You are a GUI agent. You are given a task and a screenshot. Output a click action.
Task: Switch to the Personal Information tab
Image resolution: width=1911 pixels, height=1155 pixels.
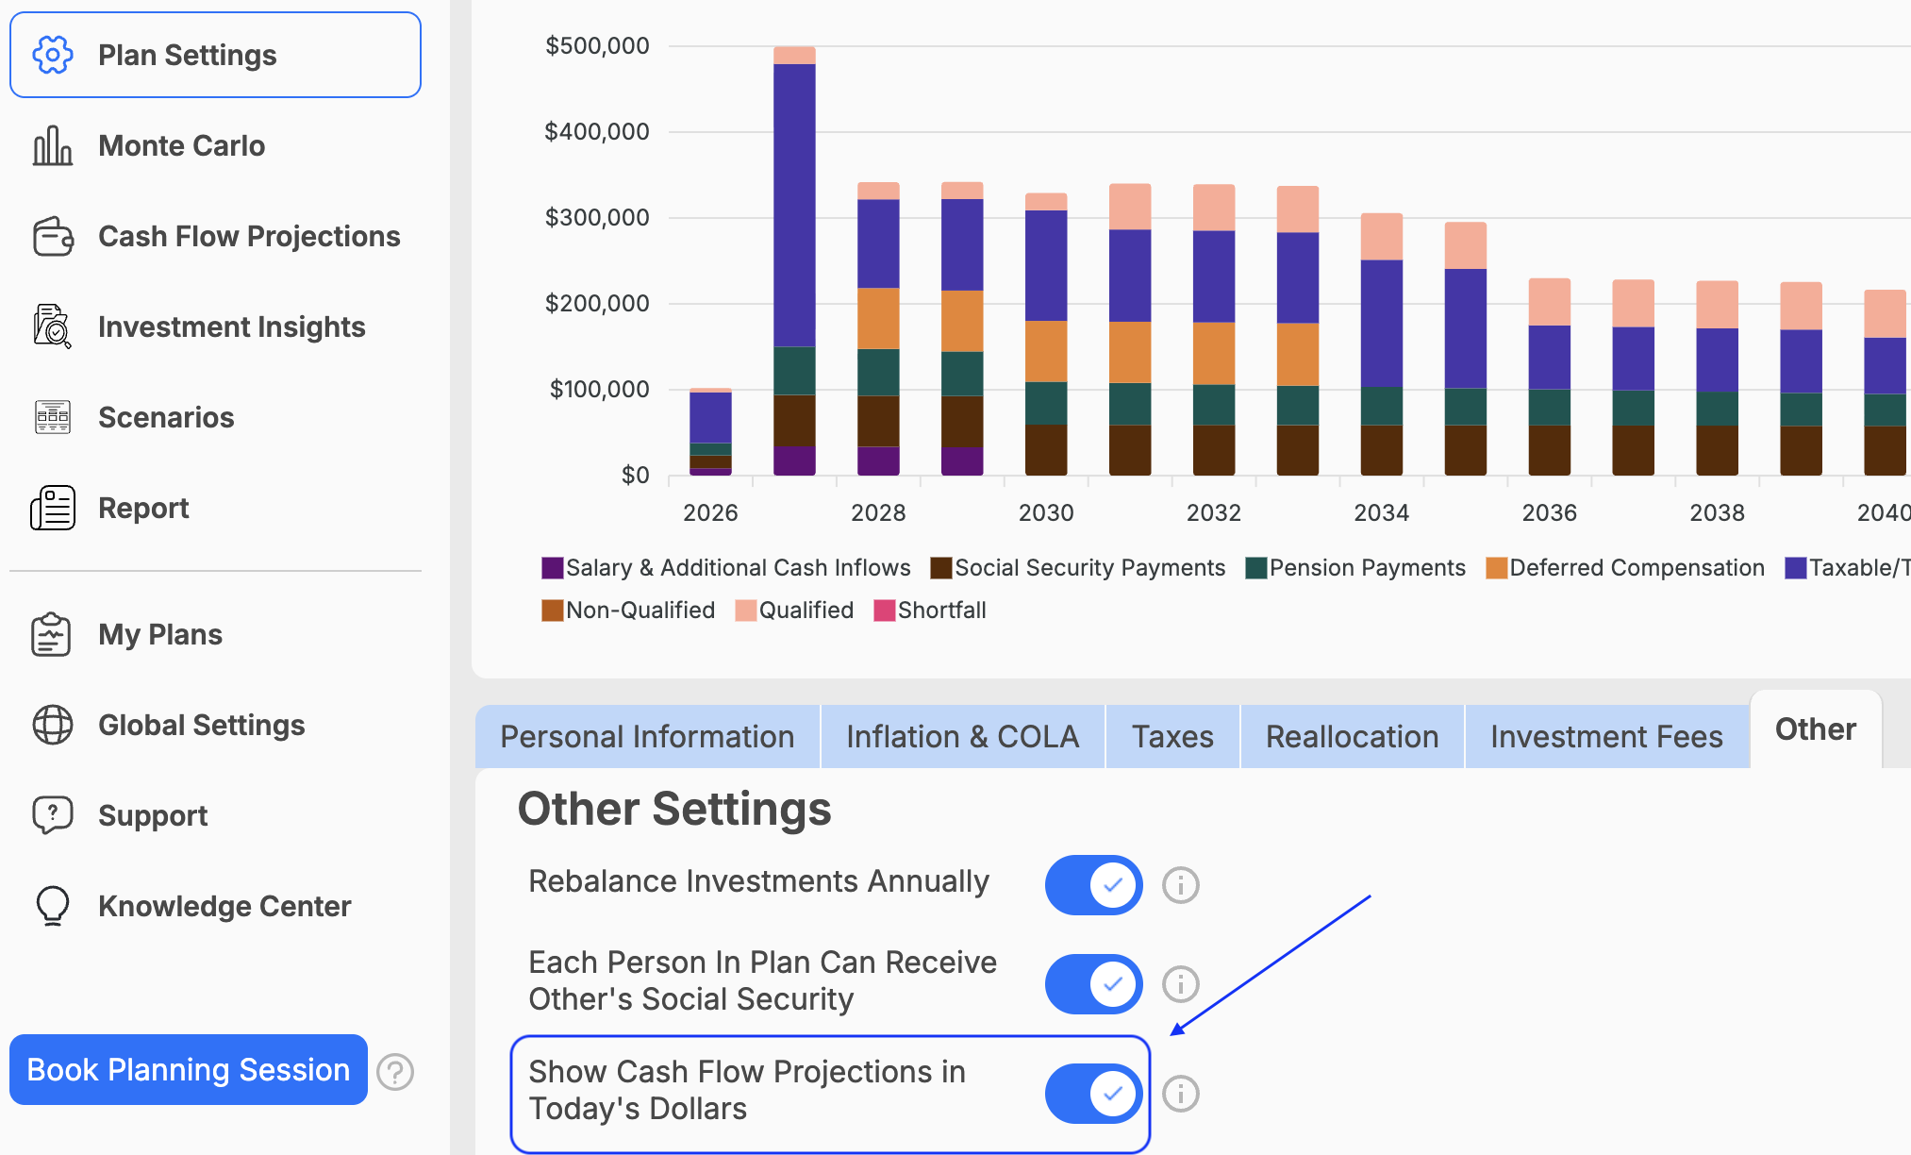click(647, 736)
